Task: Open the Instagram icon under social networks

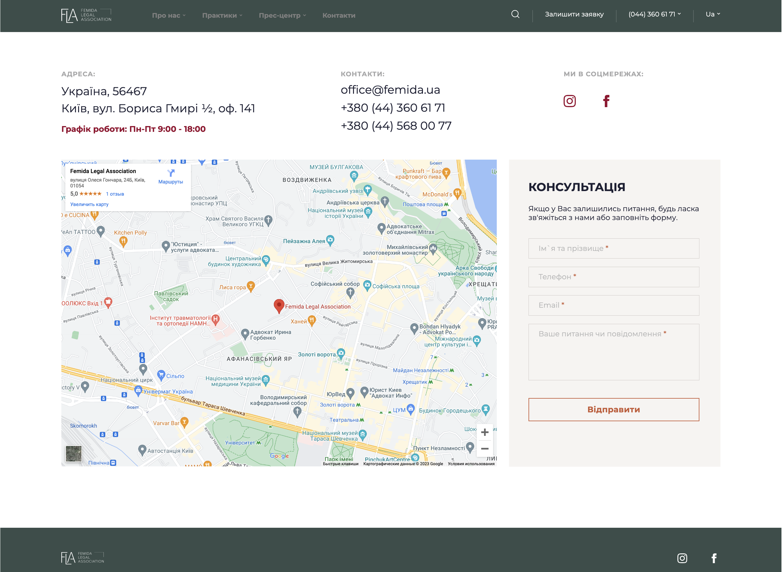Action: 570,101
